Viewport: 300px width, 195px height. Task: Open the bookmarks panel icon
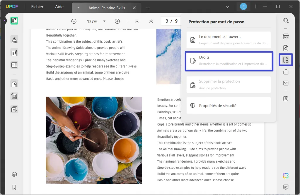pyautogui.click(x=14, y=187)
